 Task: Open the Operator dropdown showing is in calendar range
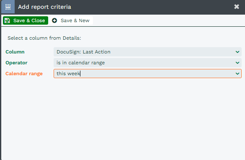[x=147, y=63]
